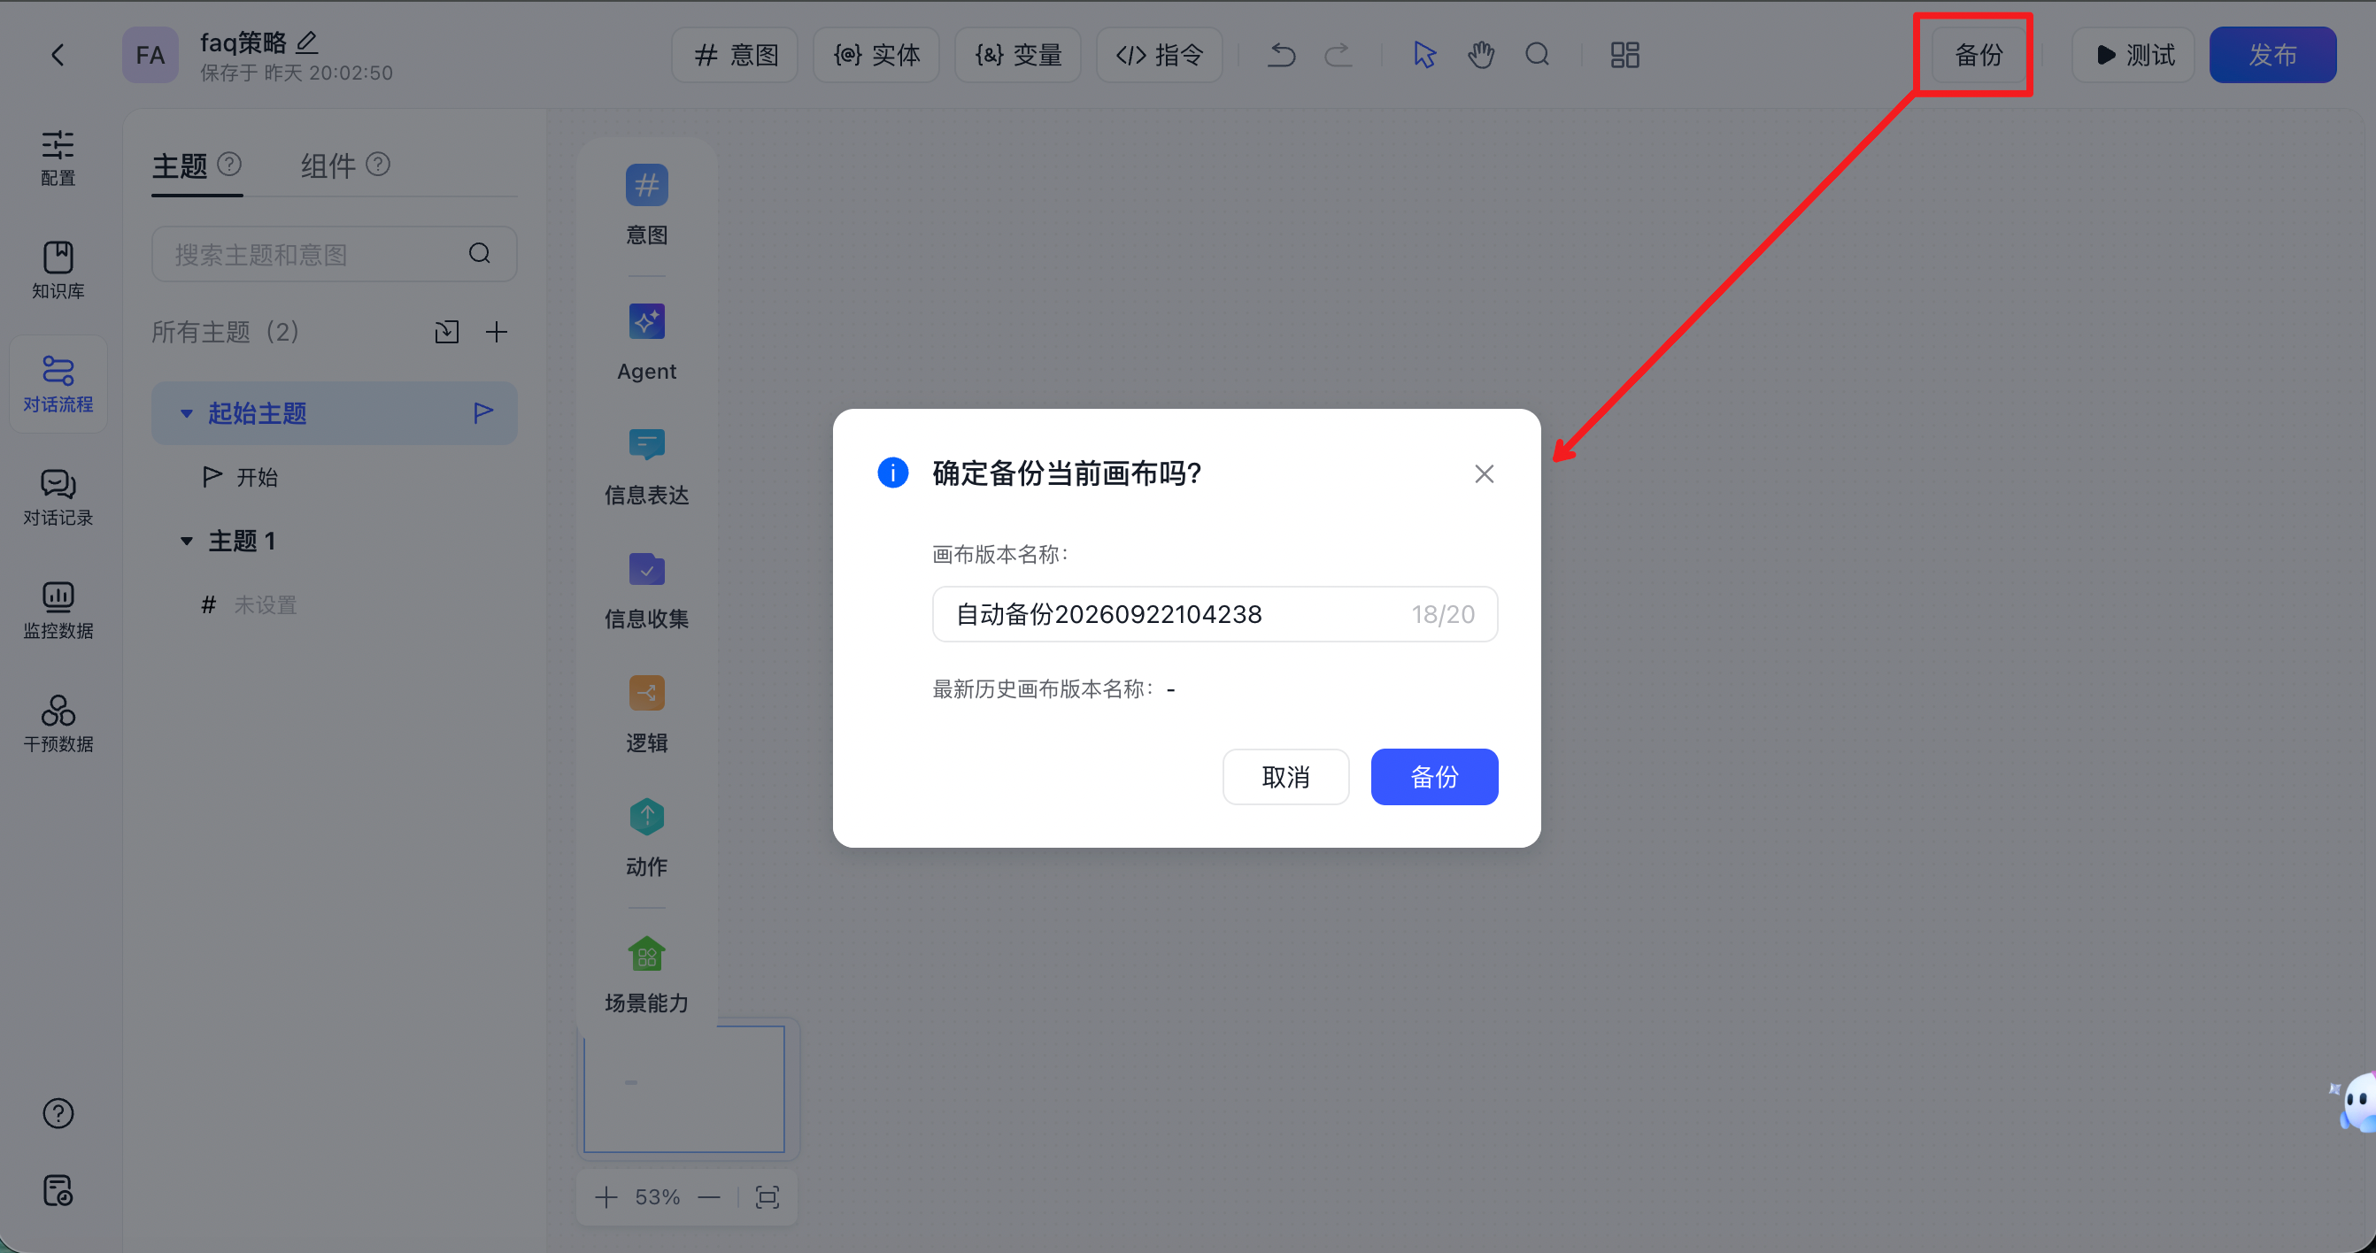Select the 逻辑 node in palette
Screen dimensions: 2376x1253
pyautogui.click(x=646, y=715)
